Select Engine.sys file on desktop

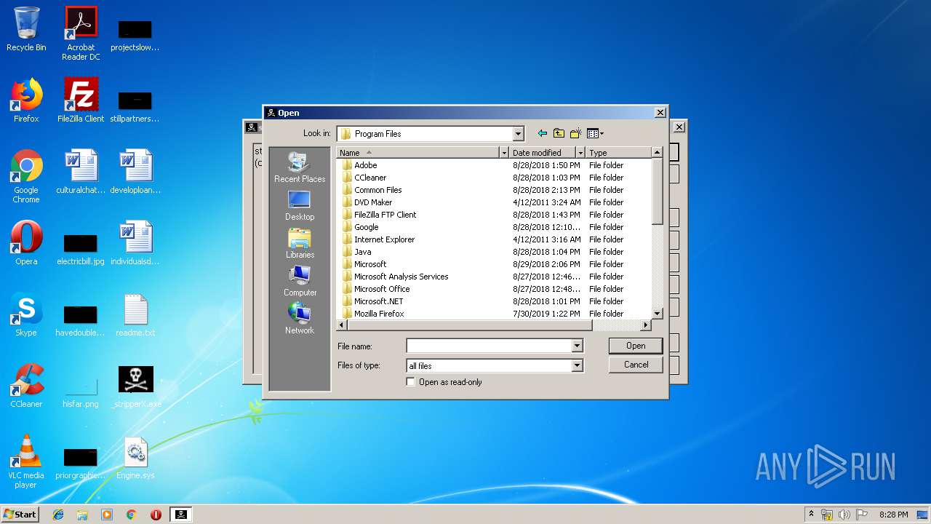[136, 458]
